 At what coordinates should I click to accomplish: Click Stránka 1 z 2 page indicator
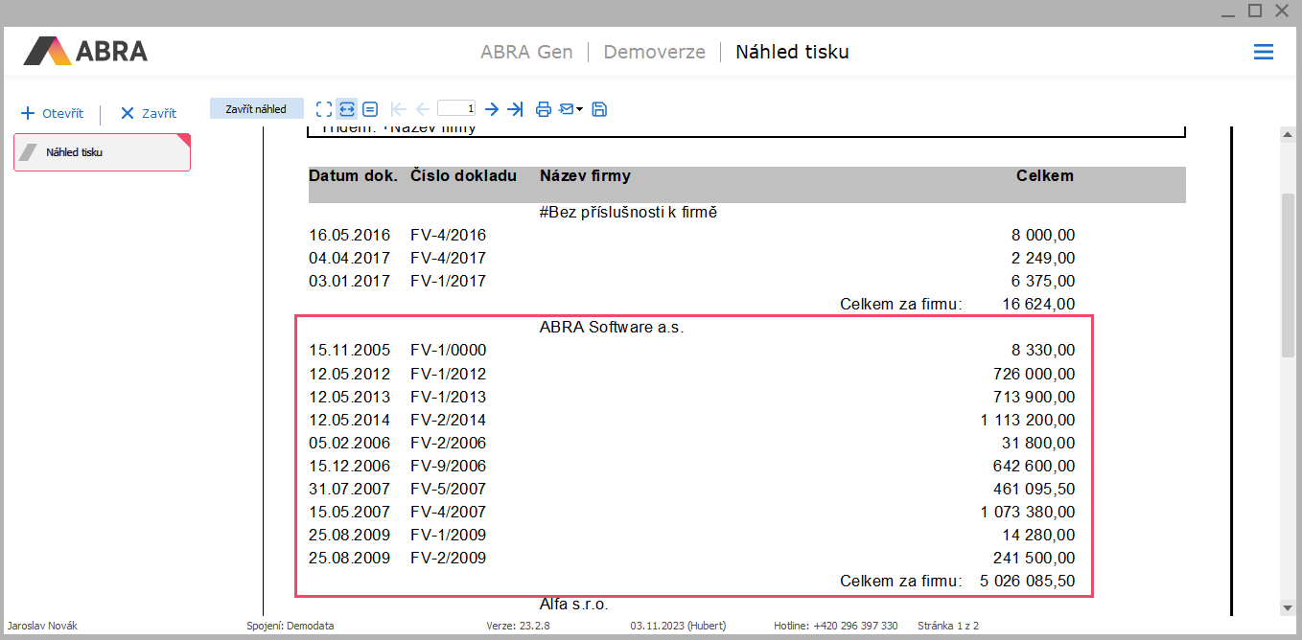[948, 626]
